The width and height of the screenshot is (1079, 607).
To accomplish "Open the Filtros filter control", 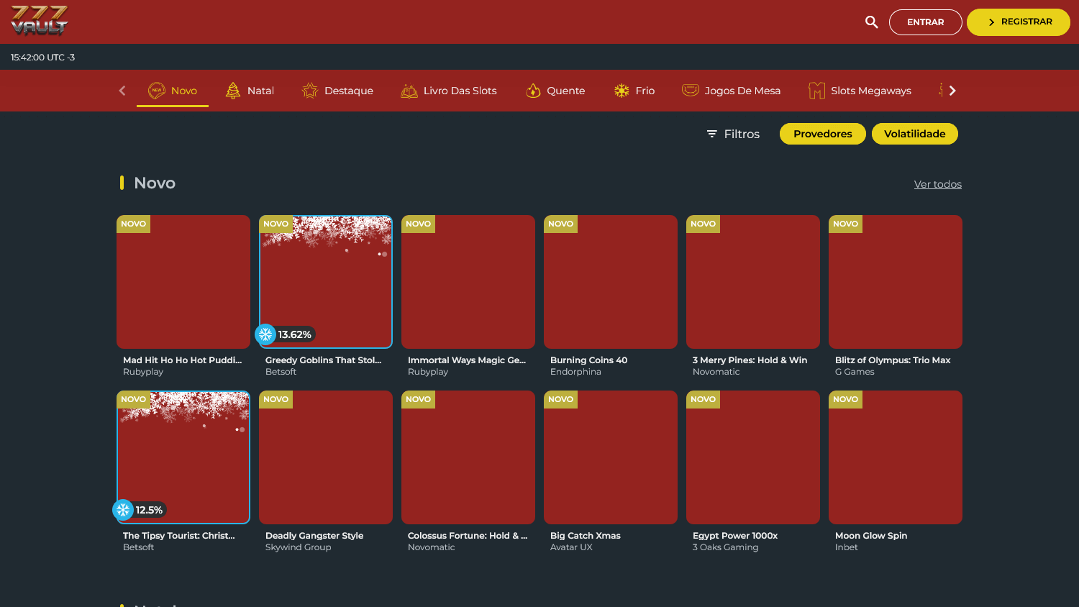I will pos(732,134).
